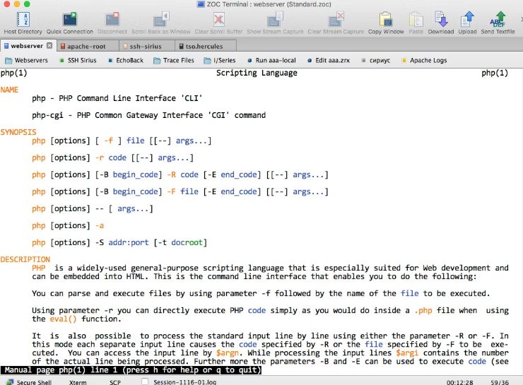
Task: Expand the i/Series folder button
Action: click(220, 61)
